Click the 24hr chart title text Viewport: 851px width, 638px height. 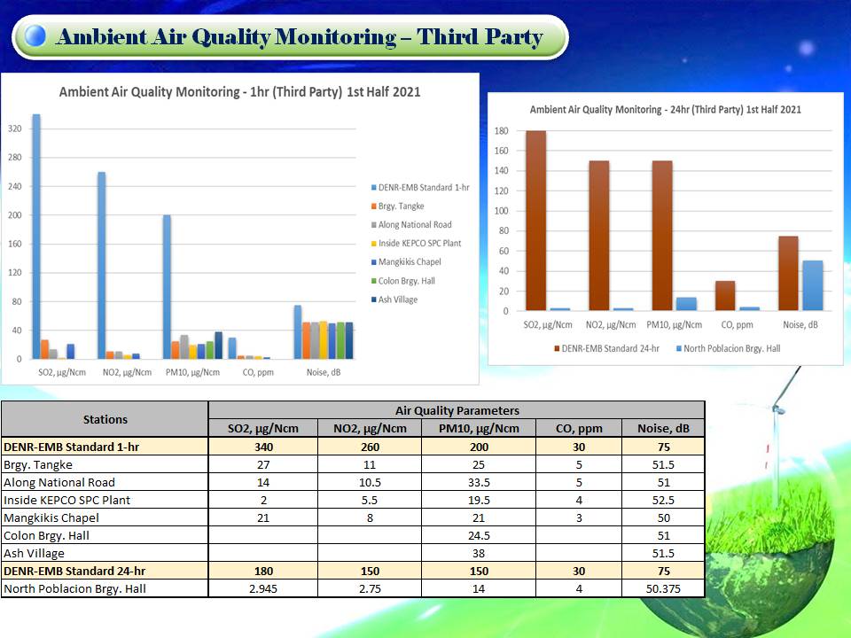(x=666, y=110)
